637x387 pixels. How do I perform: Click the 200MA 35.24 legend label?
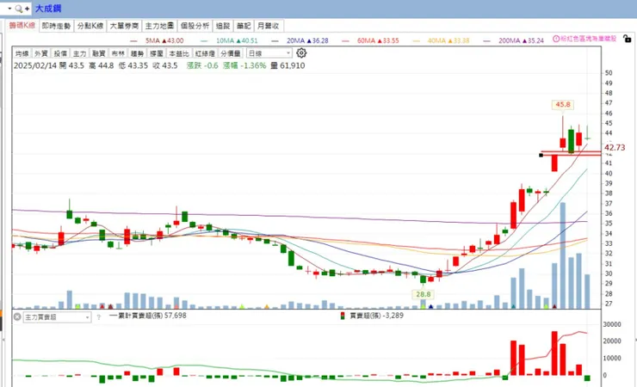tap(521, 40)
